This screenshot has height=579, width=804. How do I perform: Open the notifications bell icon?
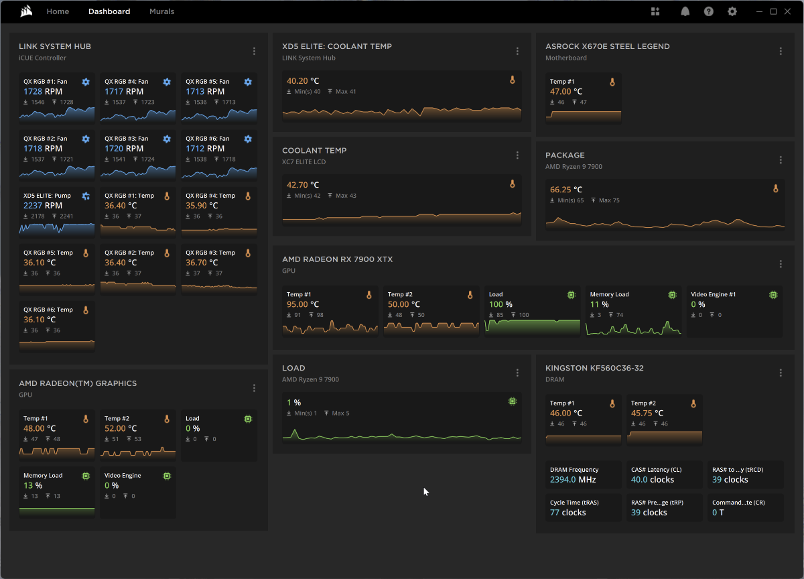click(x=685, y=11)
